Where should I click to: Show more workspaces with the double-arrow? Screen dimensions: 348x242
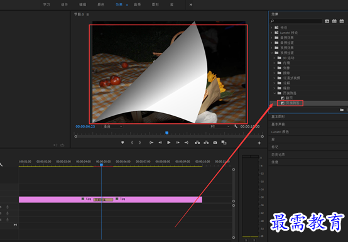coord(190,4)
